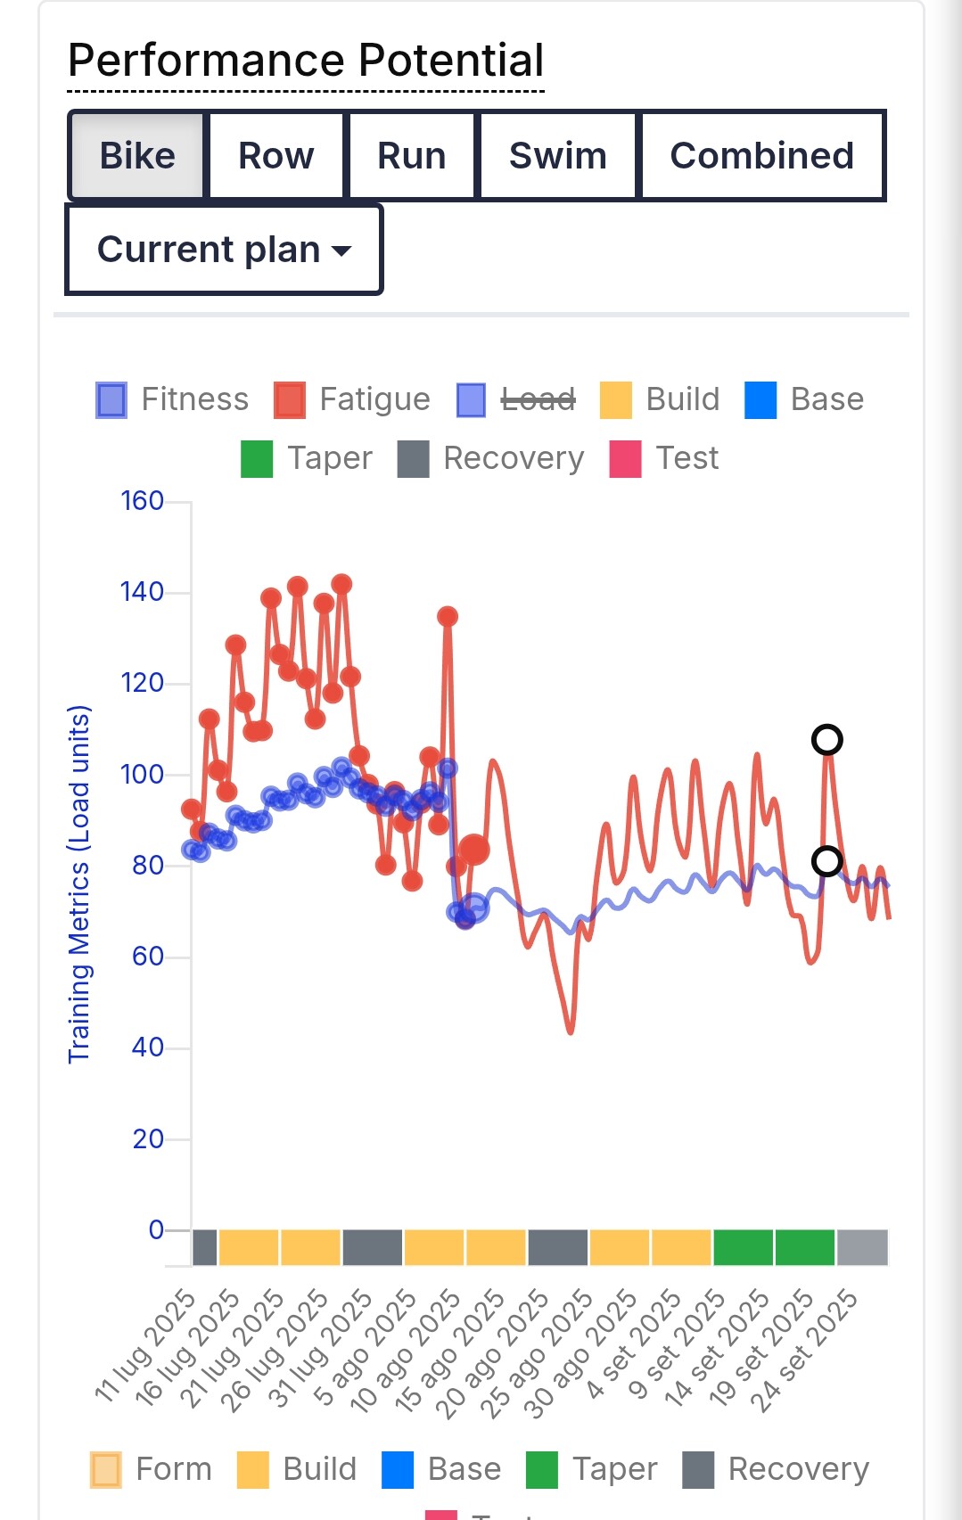The height and width of the screenshot is (1520, 962).
Task: Click the yellow Build legend swatch above chart
Action: [x=616, y=400]
